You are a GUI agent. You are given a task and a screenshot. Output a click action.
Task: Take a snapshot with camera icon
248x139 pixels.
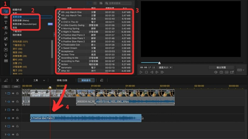tap(221, 72)
